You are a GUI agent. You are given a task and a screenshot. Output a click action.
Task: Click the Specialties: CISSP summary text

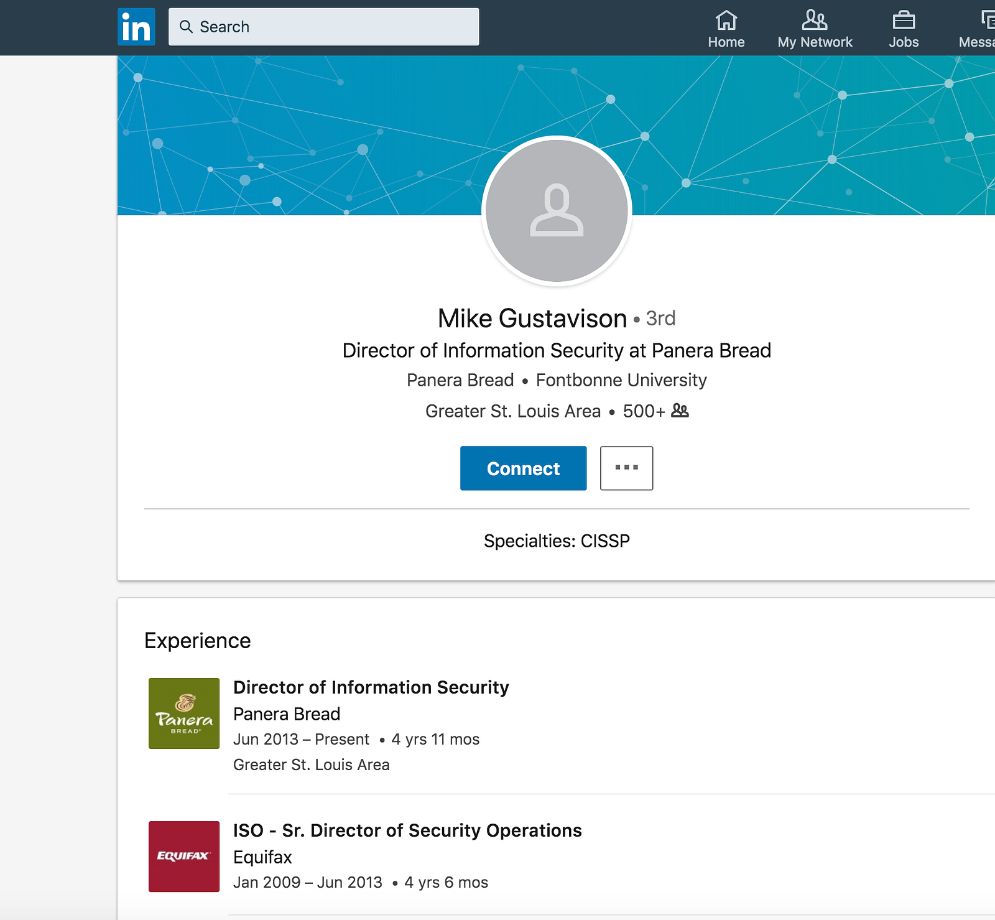tap(557, 541)
